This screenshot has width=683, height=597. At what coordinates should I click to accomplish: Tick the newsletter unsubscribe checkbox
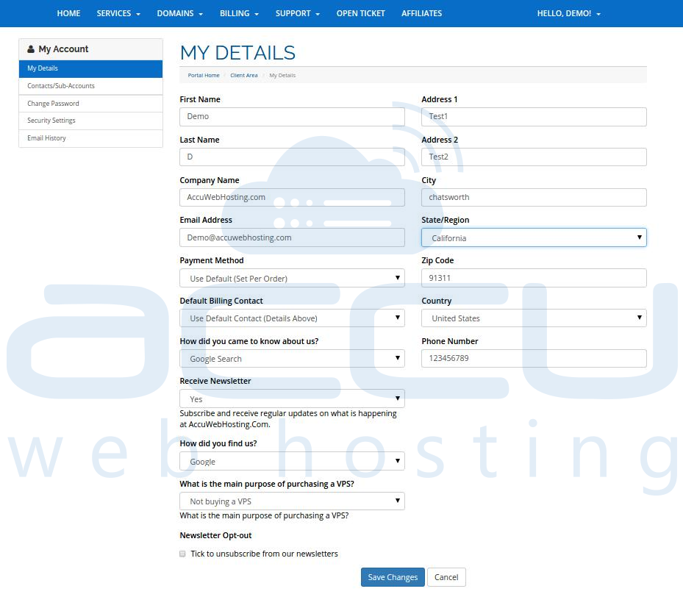pyautogui.click(x=182, y=554)
